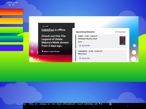Click the green-blue gradient bar
This screenshot has height=109, width=146.
[x=11, y=39]
